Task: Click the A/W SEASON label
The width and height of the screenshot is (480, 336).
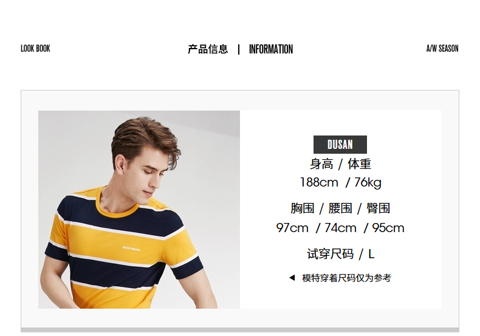Action: point(442,49)
